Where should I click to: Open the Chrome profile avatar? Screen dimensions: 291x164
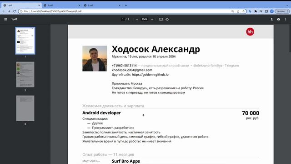[272, 11]
